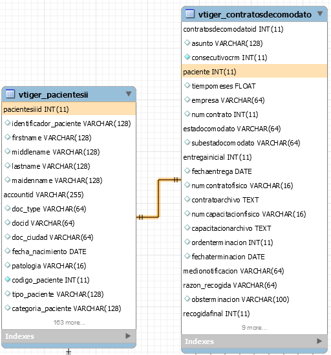Click the diamond icon beside ordenterminacion
This screenshot has width=331, height=355.
(x=187, y=242)
